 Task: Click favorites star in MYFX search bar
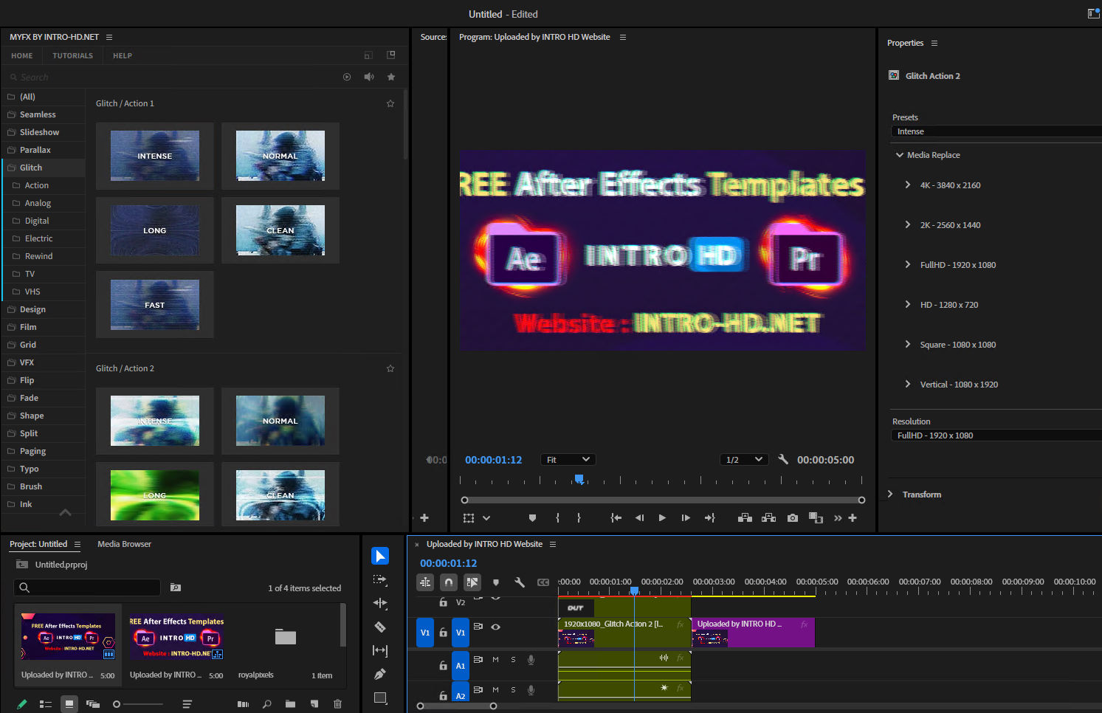[x=391, y=77]
